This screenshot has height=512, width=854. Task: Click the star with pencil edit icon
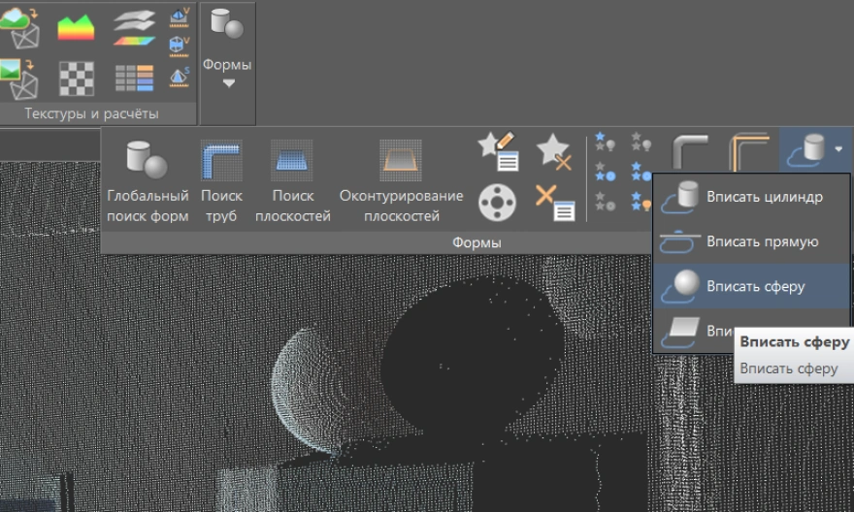[499, 152]
